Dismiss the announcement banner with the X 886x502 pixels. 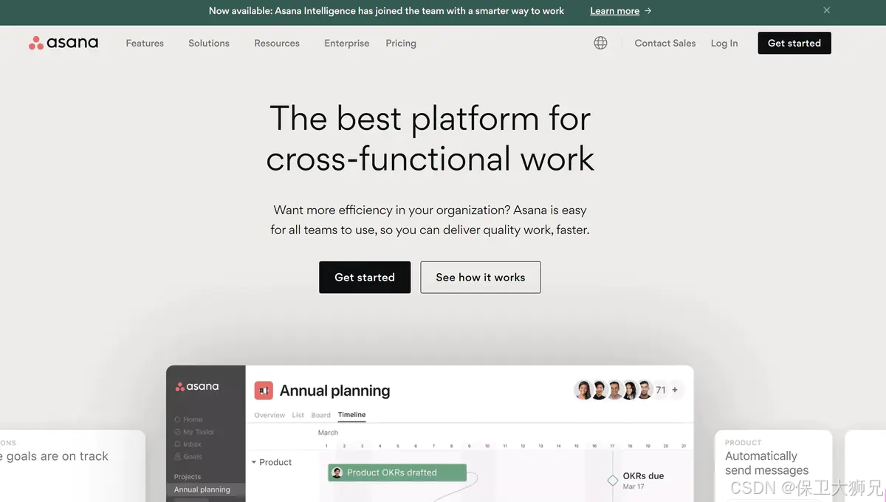point(827,10)
